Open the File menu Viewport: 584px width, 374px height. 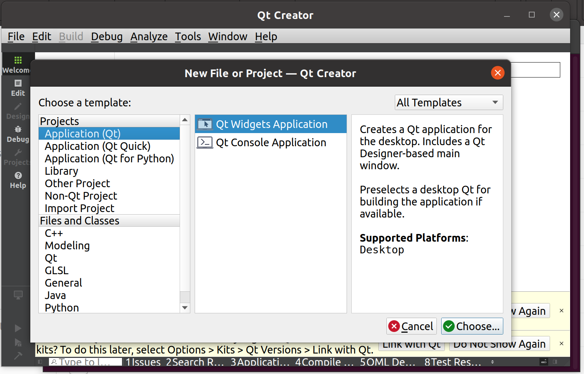point(16,37)
